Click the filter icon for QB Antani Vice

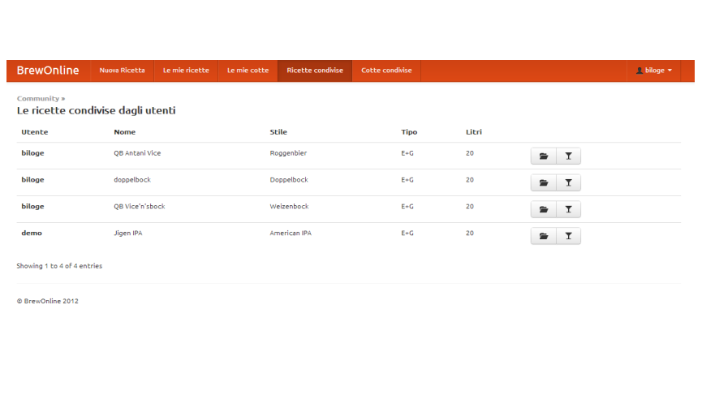(568, 156)
